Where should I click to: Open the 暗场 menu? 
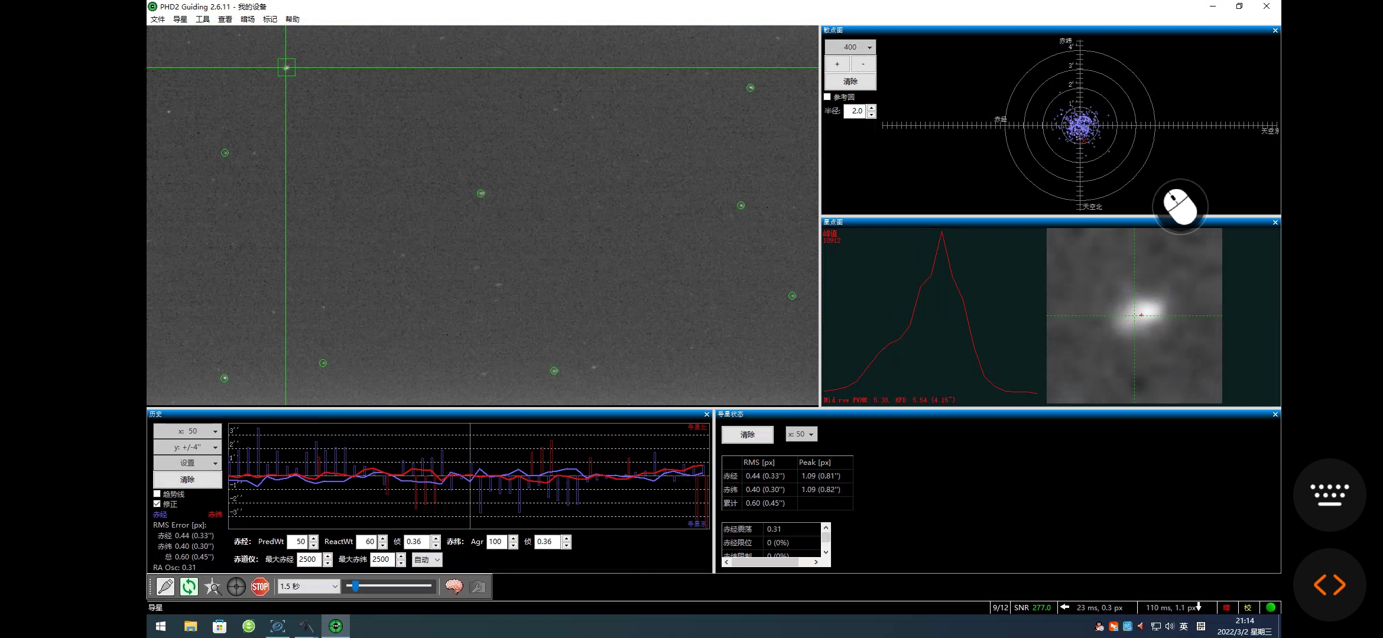tap(248, 19)
